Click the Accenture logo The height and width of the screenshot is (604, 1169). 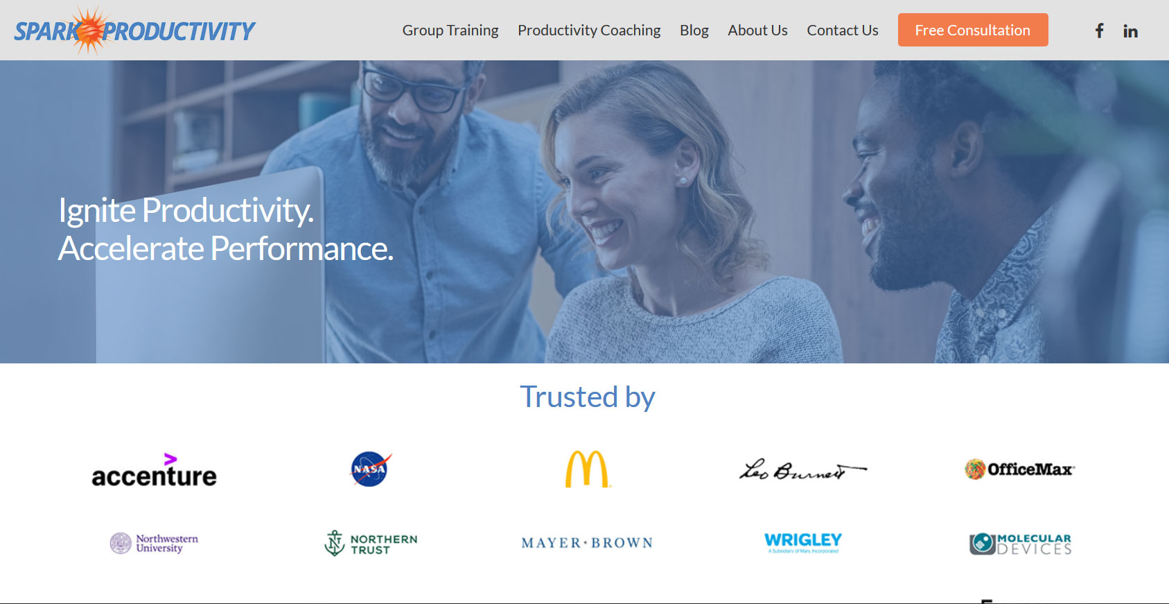(154, 469)
